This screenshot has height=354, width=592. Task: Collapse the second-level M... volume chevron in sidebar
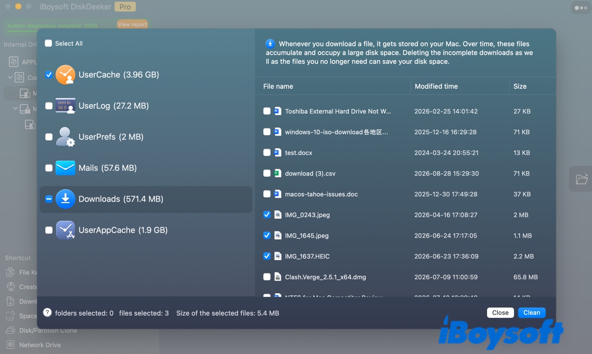click(15, 108)
